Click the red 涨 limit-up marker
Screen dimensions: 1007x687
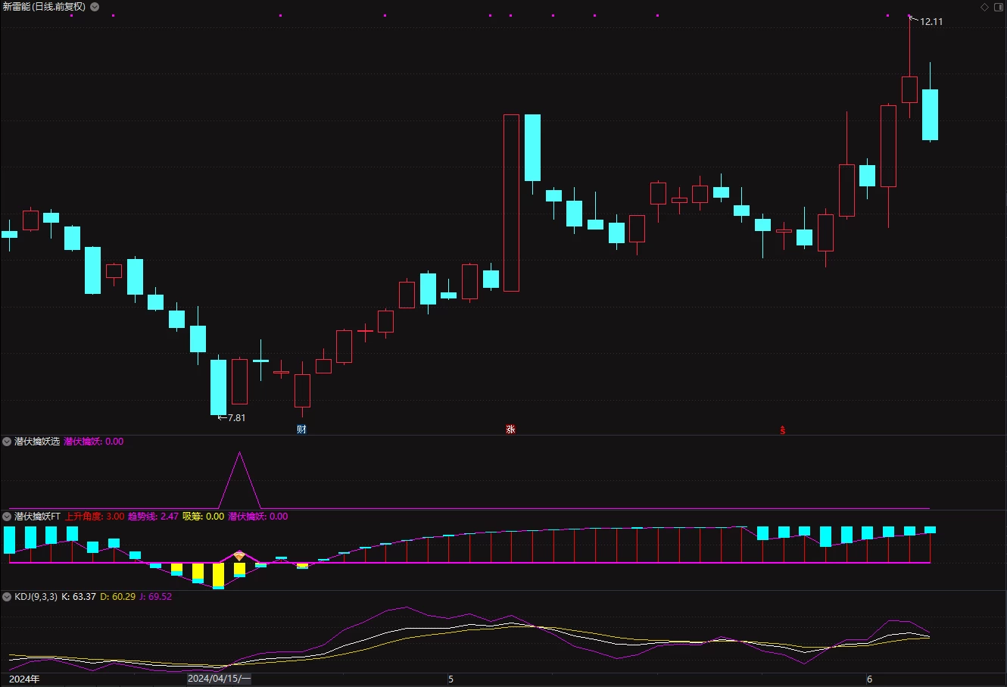click(x=510, y=429)
